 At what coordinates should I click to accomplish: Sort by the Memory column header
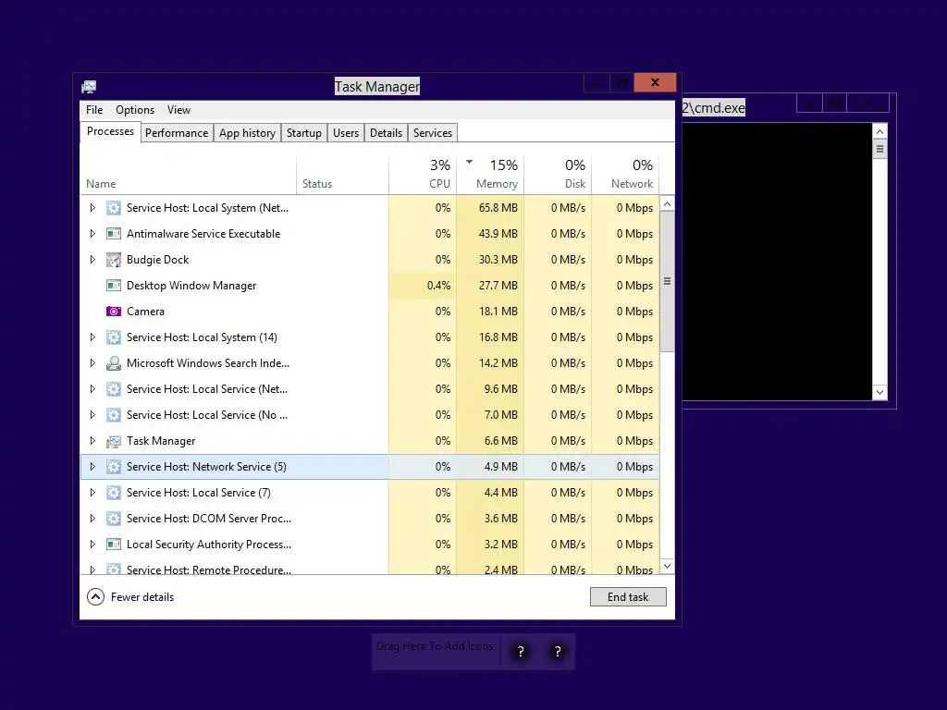pyautogui.click(x=490, y=175)
